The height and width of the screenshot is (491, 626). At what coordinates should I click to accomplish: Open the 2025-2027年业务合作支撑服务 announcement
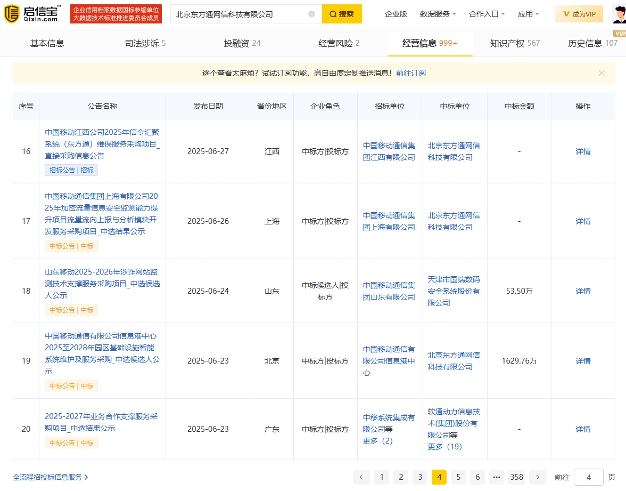pos(101,422)
